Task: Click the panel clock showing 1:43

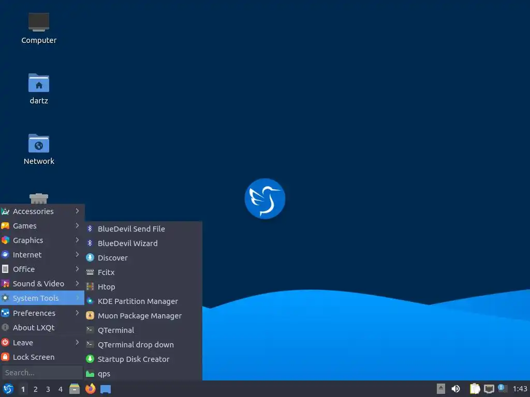Action: pos(520,389)
